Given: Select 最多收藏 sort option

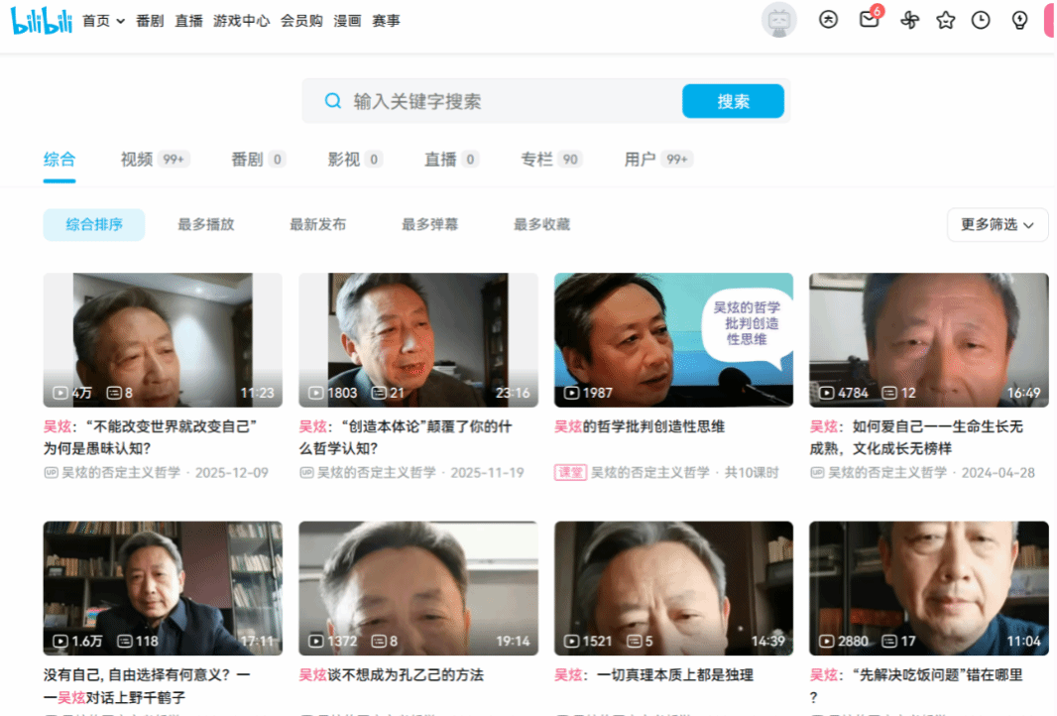Looking at the screenshot, I should click(541, 225).
